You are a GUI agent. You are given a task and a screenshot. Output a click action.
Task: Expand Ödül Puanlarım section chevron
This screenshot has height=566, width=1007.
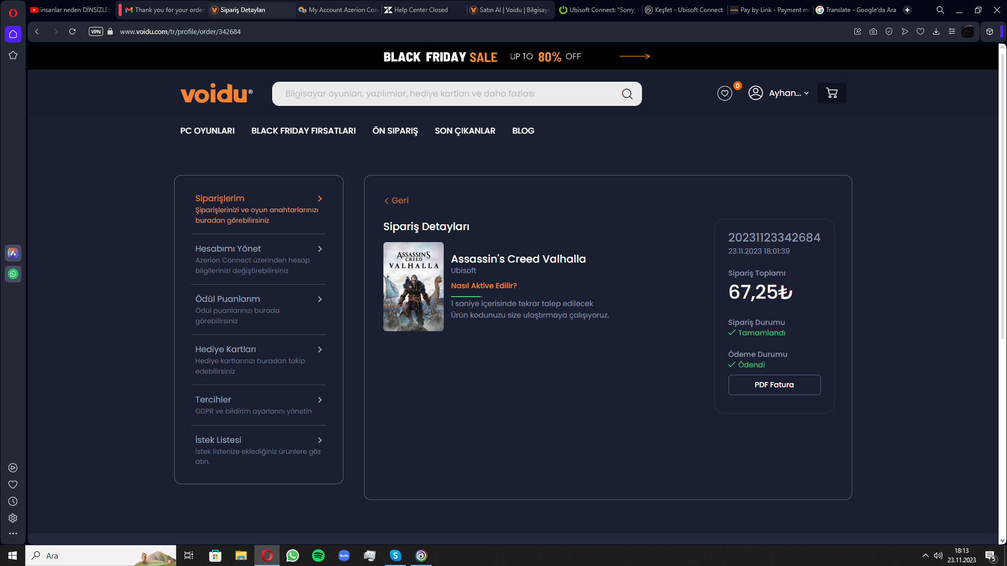coord(319,299)
